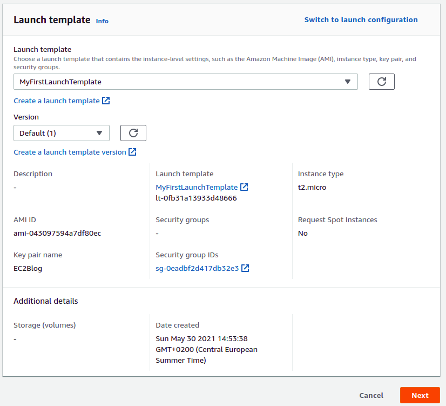Click the EC2Blog key pair name
Screen dimensions: 446x406
[x=28, y=268]
